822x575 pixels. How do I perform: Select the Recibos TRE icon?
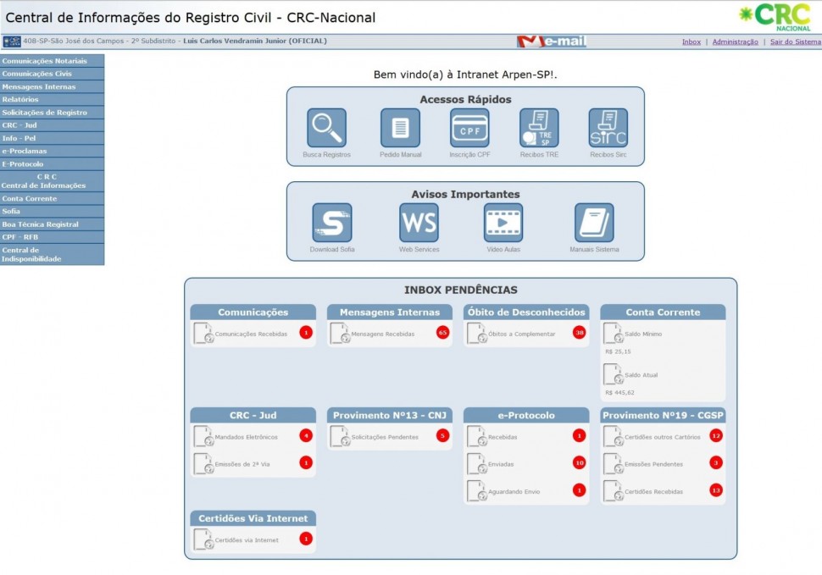click(539, 128)
